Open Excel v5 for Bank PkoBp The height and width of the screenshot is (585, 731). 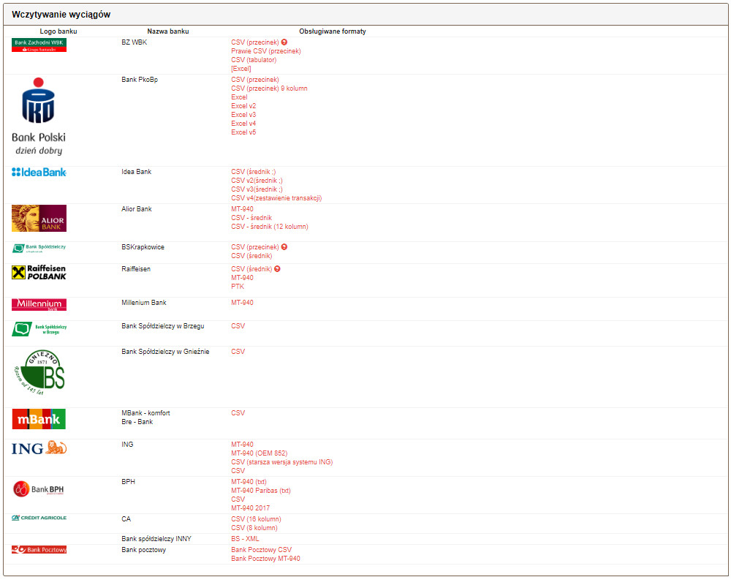pos(243,132)
